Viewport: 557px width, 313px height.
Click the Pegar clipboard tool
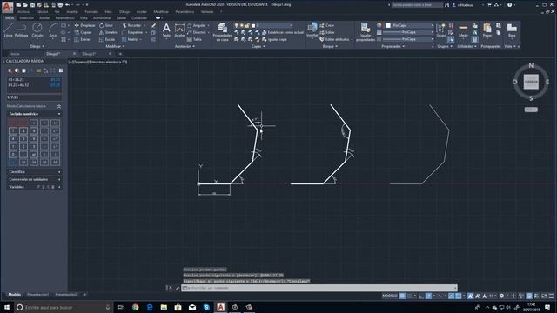[x=487, y=30]
